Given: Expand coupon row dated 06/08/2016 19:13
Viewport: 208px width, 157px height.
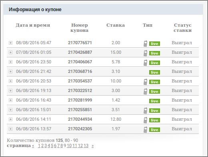Looking at the screenshot, I should click(10, 90).
